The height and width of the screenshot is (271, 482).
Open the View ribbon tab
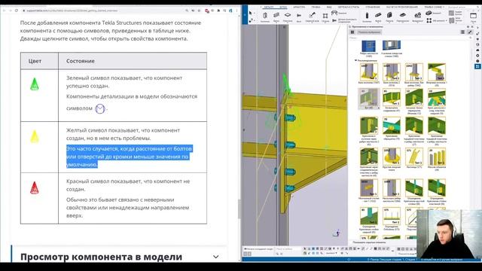tap(329, 7)
